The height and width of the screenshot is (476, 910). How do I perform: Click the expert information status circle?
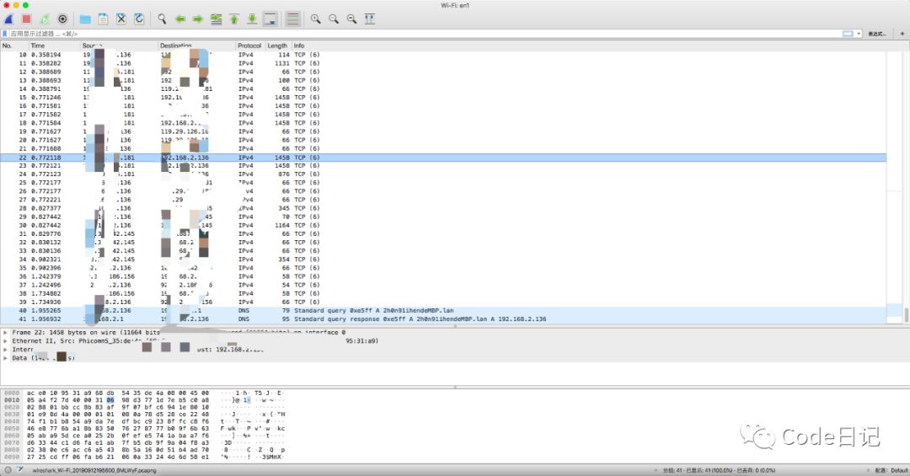[x=8, y=470]
